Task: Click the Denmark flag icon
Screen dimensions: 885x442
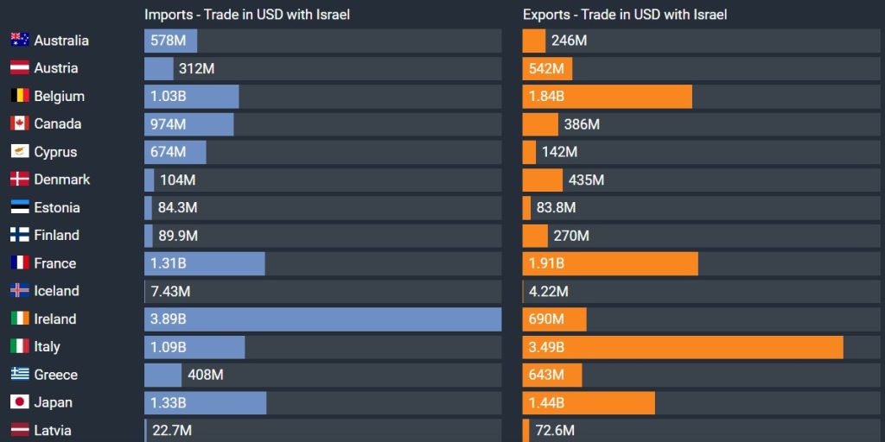Action: point(20,180)
